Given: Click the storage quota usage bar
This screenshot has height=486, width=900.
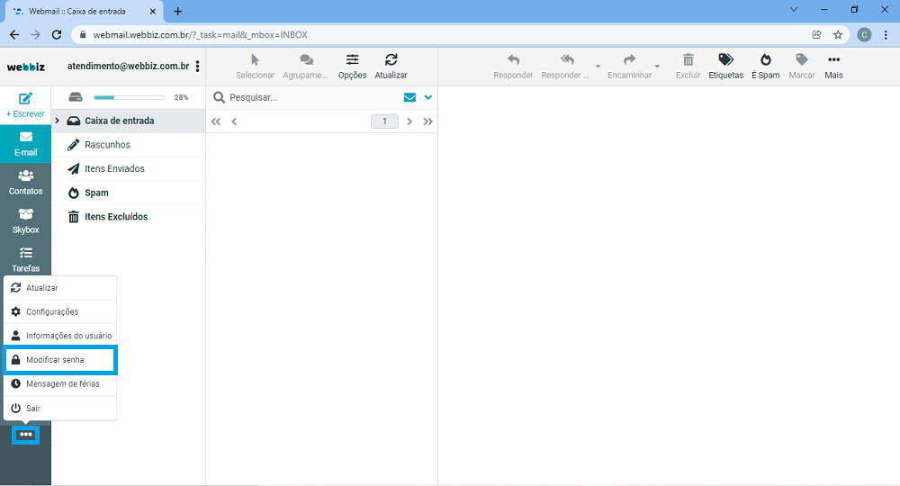Looking at the screenshot, I should (129, 97).
